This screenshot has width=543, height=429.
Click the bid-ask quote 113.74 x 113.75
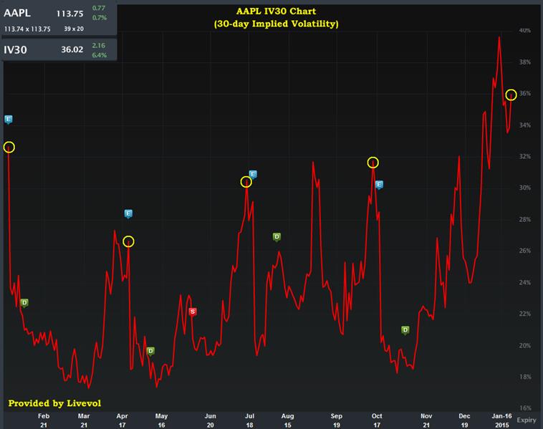(x=27, y=29)
